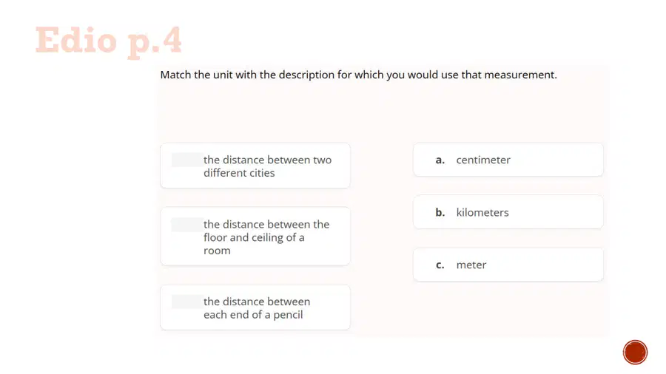Click the 'Match the unit' instruction text
This screenshot has width=666, height=374.
point(358,75)
